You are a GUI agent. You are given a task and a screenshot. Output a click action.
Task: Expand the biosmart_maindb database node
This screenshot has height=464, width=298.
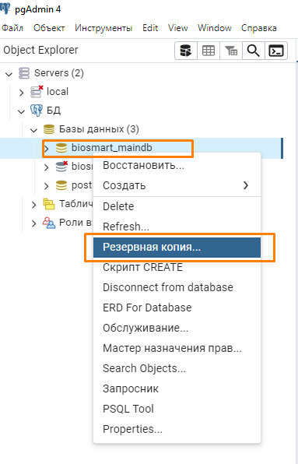click(x=47, y=149)
